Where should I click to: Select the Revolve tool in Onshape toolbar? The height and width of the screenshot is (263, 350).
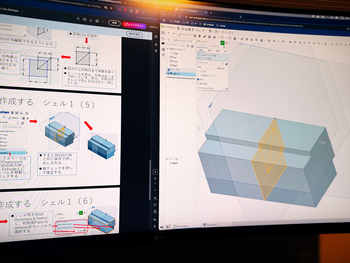pos(200,36)
